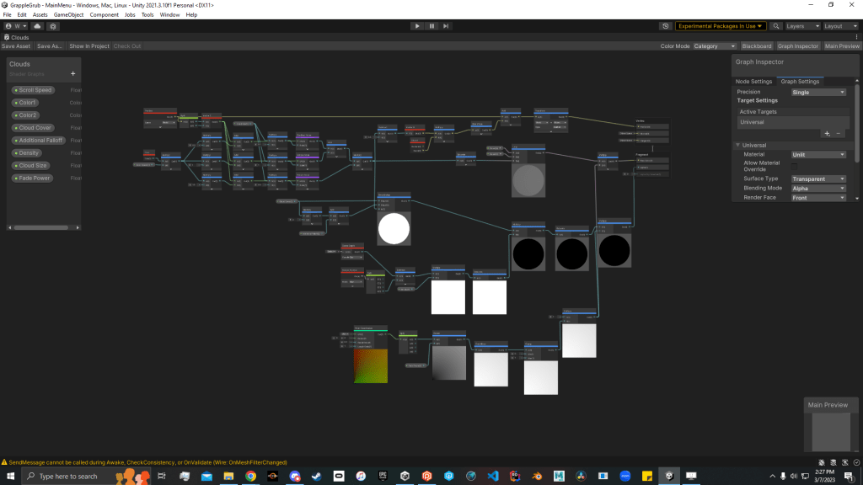This screenshot has height=485, width=863.
Task: Collapse the Universal section foldout
Action: 736,146
